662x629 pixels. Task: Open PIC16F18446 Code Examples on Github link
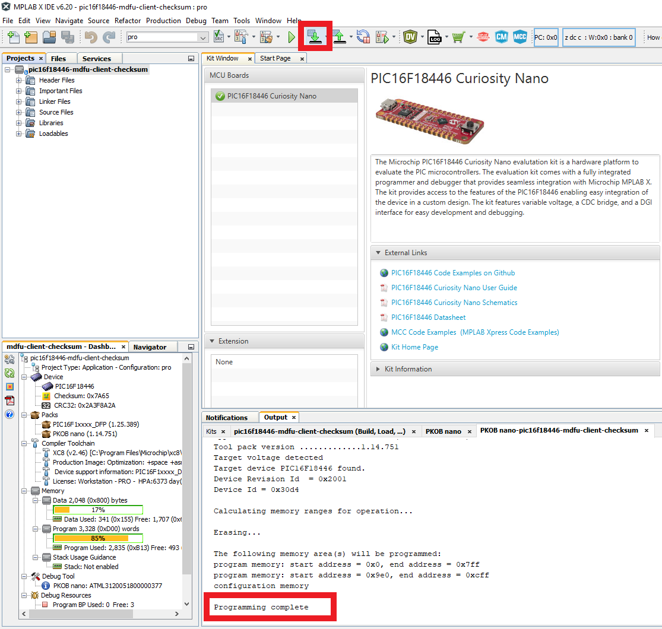point(452,273)
